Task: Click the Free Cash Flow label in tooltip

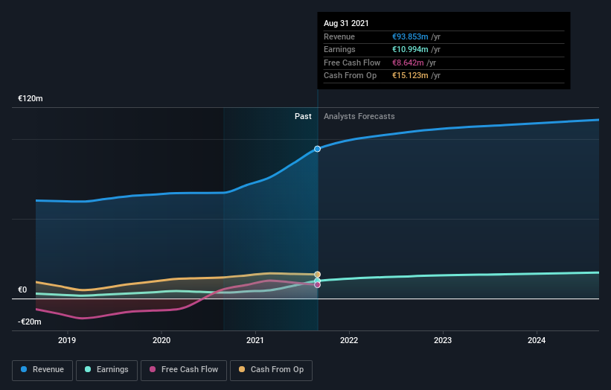Action: tap(352, 63)
